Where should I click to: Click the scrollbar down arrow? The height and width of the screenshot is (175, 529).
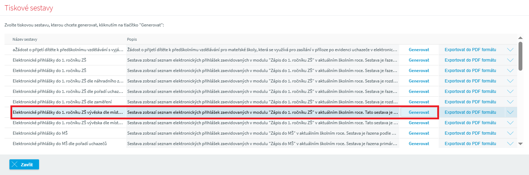[x=520, y=143]
